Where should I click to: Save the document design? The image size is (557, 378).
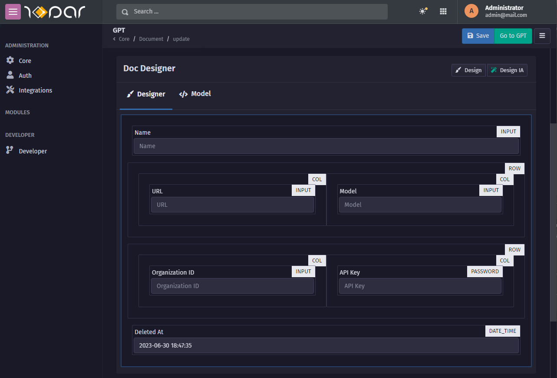coord(478,36)
